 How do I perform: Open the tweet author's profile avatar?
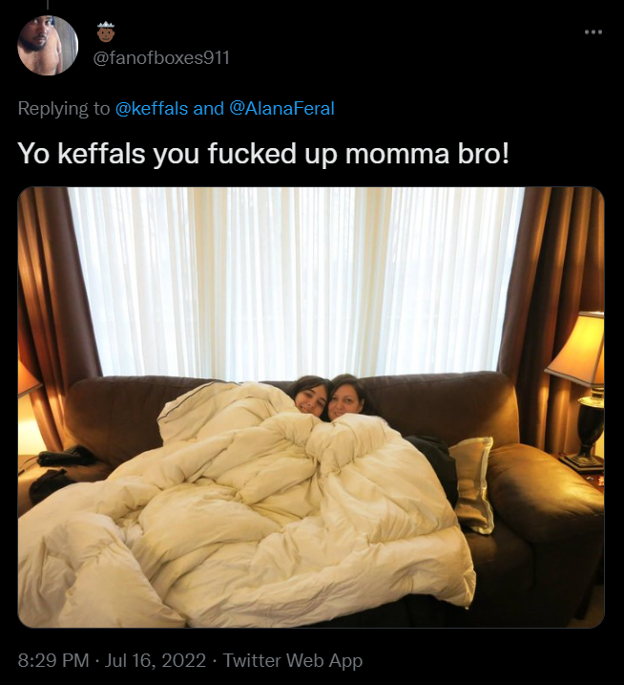48,46
